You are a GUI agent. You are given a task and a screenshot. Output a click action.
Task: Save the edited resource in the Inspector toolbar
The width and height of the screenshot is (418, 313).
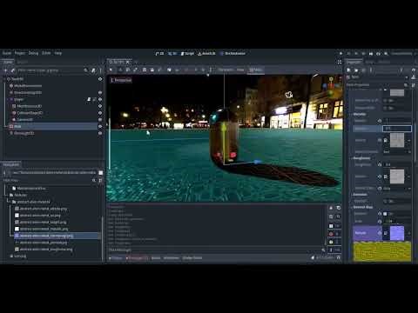[363, 70]
